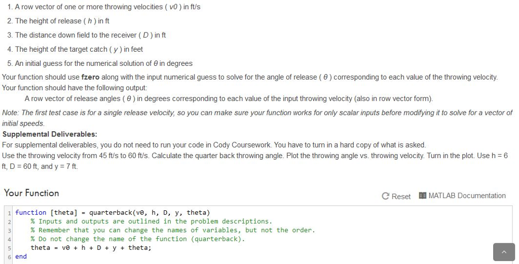Click the comment 'Do not change the name'
Screen dimensions: 519x264
[137, 239]
